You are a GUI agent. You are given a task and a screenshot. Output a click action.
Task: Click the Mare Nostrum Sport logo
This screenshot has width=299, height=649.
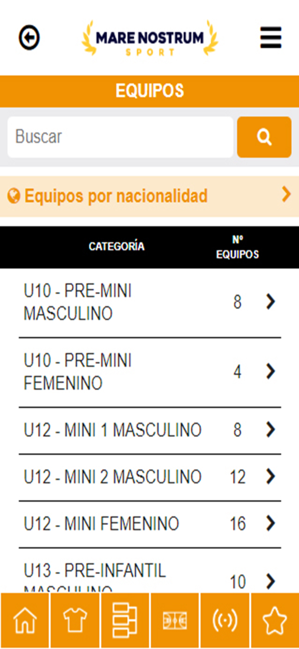pos(150,38)
